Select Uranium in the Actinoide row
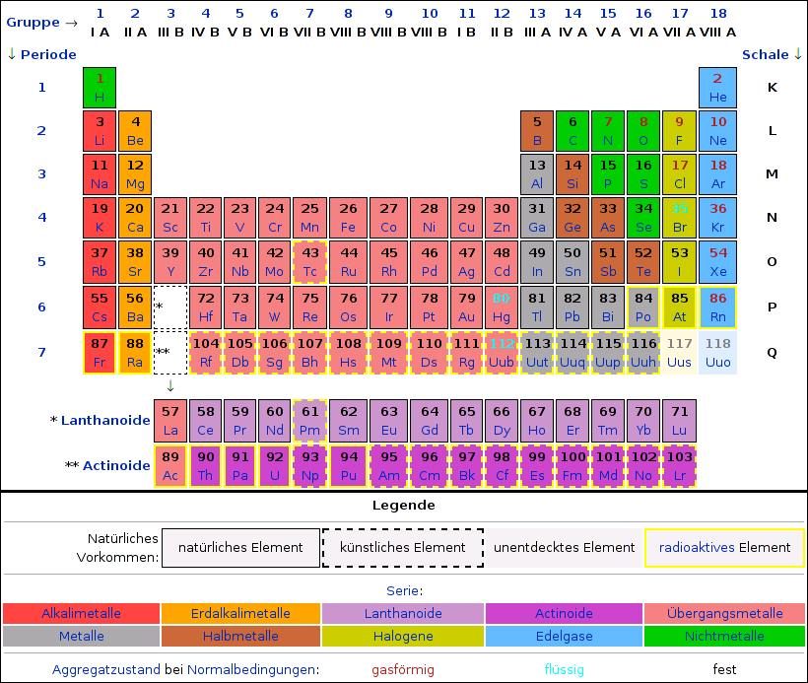 point(275,466)
